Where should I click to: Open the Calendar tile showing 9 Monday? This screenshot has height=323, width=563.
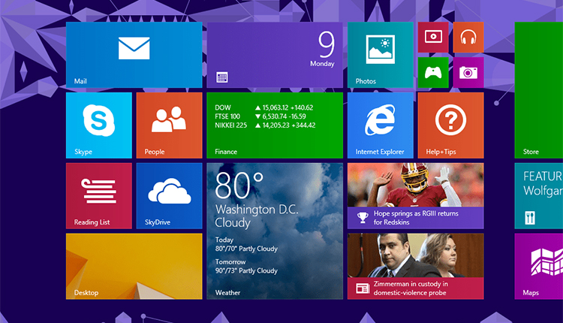click(275, 55)
